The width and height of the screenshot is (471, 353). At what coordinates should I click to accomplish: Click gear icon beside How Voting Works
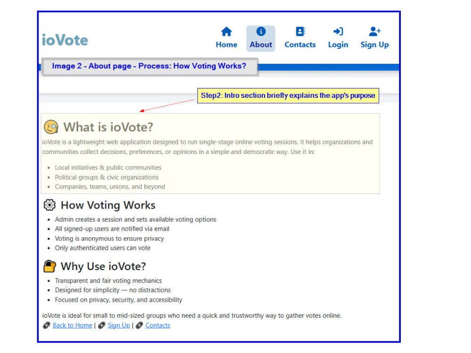pos(49,205)
